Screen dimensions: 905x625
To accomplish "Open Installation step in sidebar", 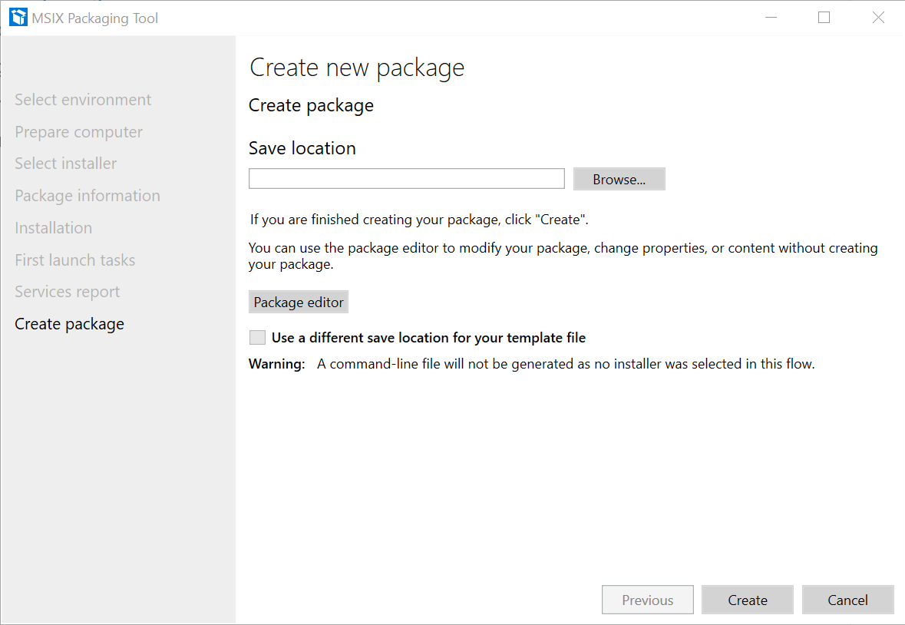I will [54, 228].
